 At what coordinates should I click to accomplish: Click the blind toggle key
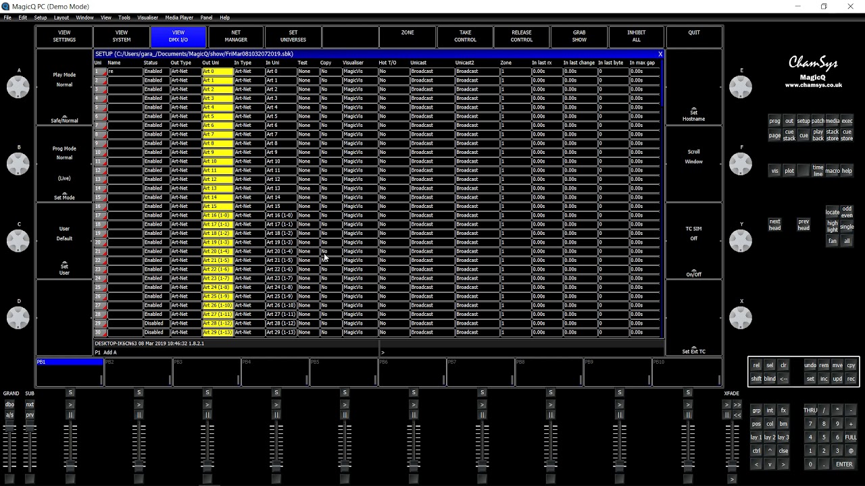[770, 379]
